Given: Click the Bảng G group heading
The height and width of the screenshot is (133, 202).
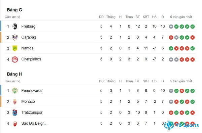Looking at the screenshot, I should click(14, 10).
